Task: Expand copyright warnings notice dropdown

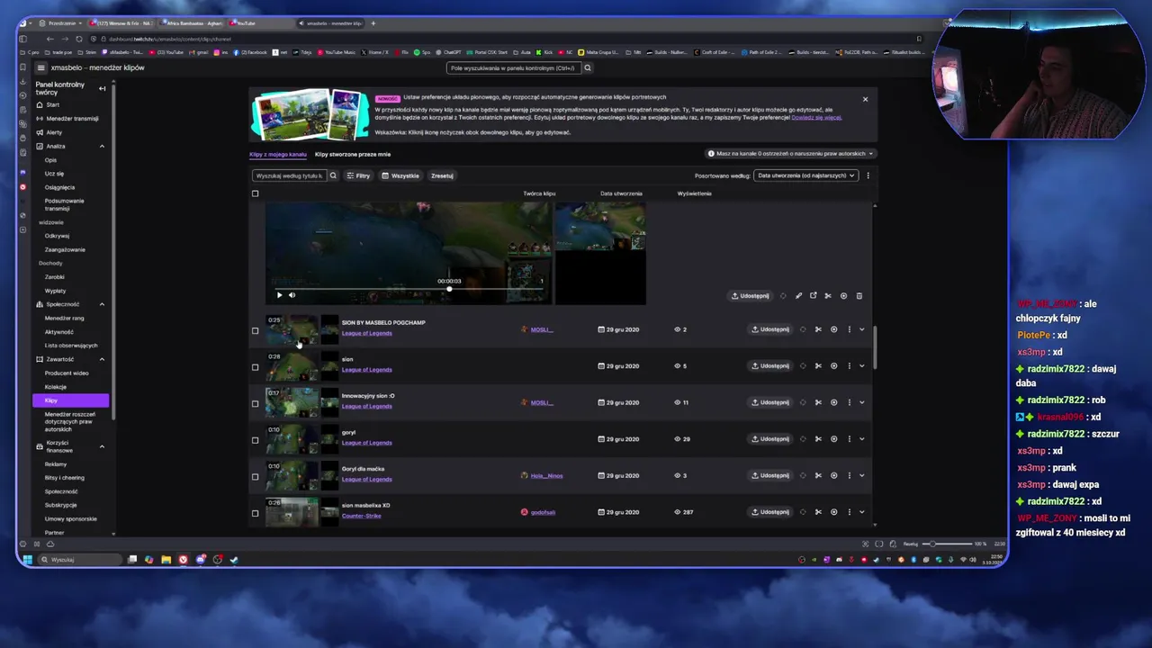Action: 789,154
